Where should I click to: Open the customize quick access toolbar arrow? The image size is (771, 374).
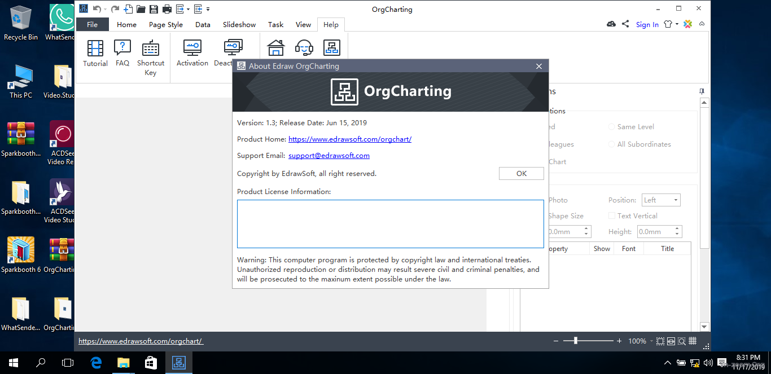[x=208, y=9]
